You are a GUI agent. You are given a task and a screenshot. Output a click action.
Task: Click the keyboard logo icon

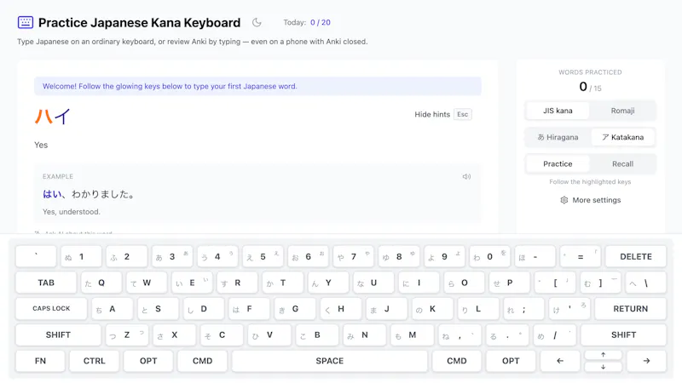[x=26, y=22]
